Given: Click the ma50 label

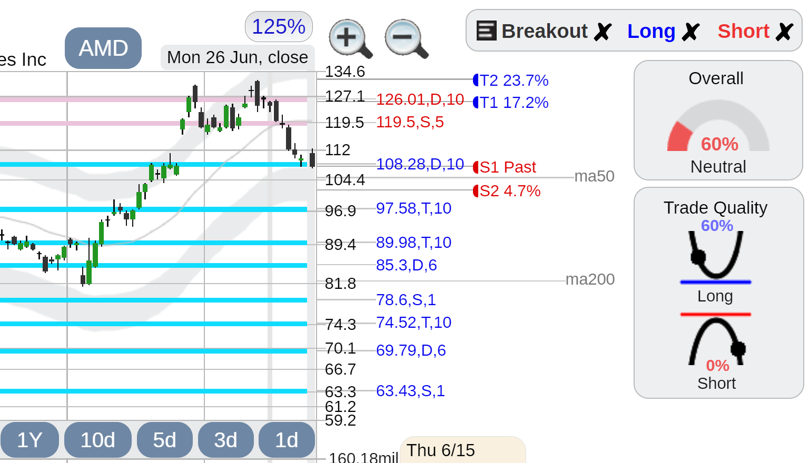Looking at the screenshot, I should (x=594, y=176).
